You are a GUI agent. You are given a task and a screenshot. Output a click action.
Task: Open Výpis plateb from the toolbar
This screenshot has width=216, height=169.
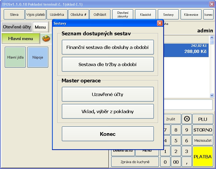coord(36,15)
